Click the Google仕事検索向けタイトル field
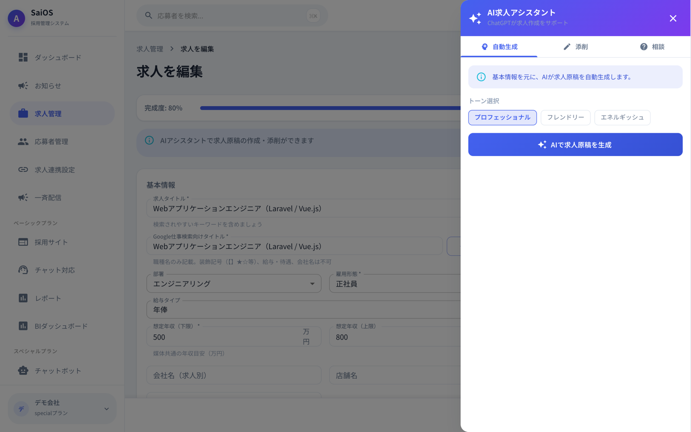The width and height of the screenshot is (691, 432). point(295,246)
